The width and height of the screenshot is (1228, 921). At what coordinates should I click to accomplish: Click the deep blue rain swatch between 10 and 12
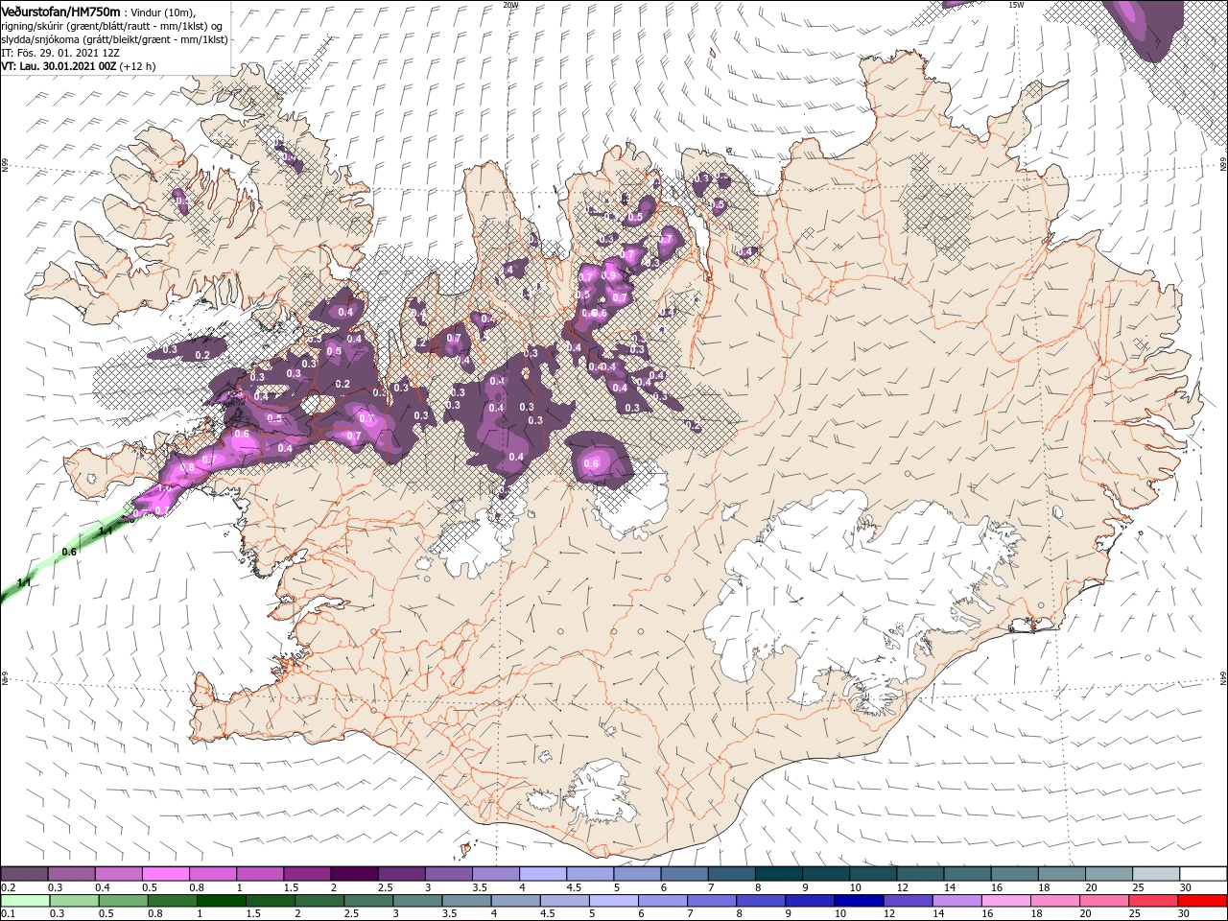pos(857,901)
